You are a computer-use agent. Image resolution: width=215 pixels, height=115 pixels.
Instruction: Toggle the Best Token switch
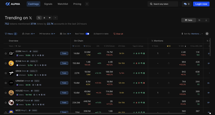87,34
